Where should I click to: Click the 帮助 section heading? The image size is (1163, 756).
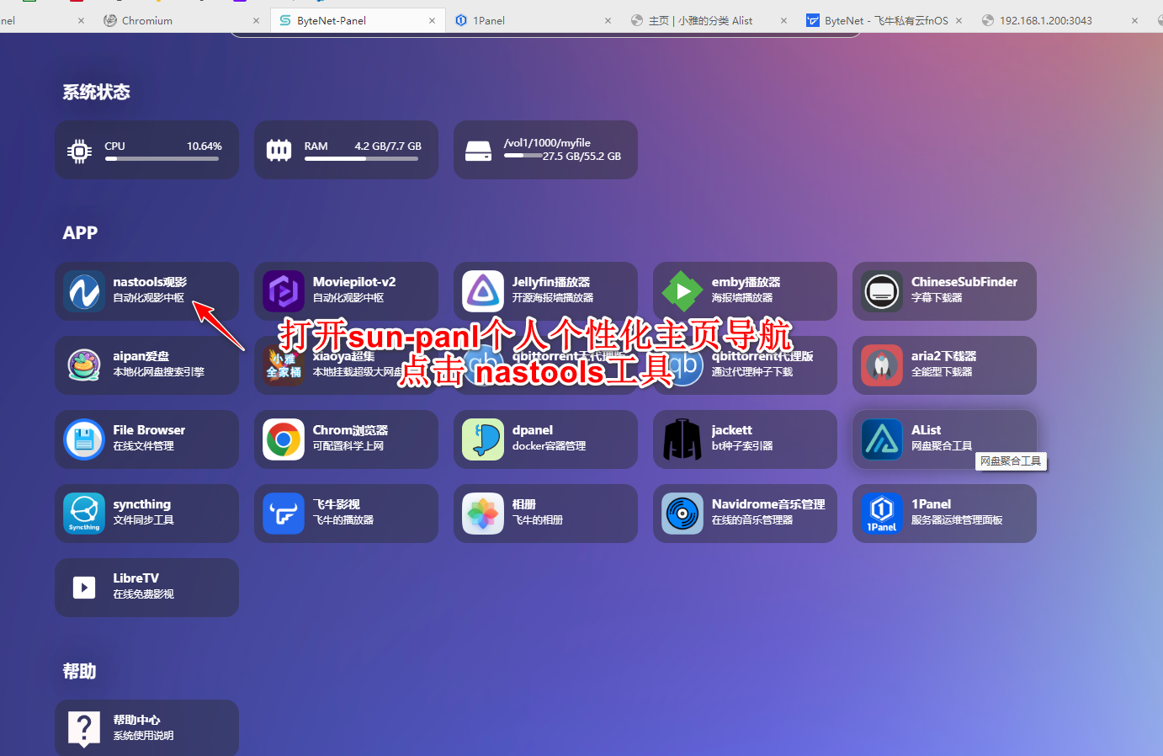coord(79,671)
